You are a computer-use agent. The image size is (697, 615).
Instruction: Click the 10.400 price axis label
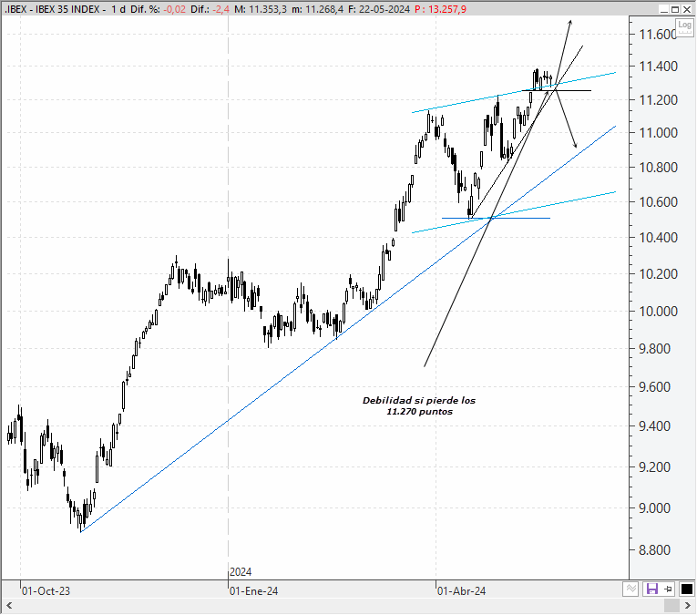(659, 237)
